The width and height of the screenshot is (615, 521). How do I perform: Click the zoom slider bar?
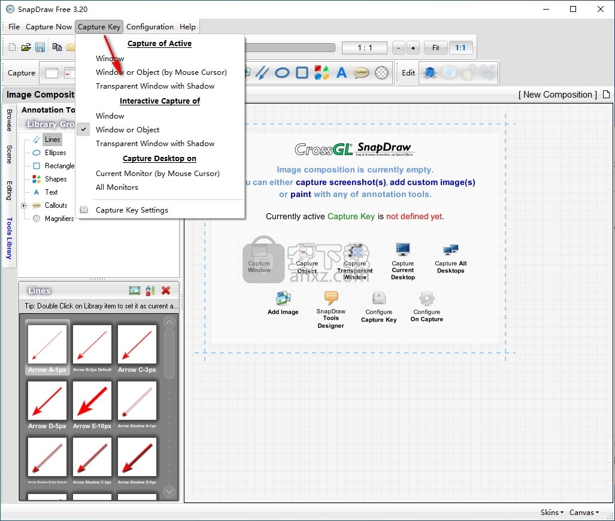pyautogui.click(x=290, y=48)
